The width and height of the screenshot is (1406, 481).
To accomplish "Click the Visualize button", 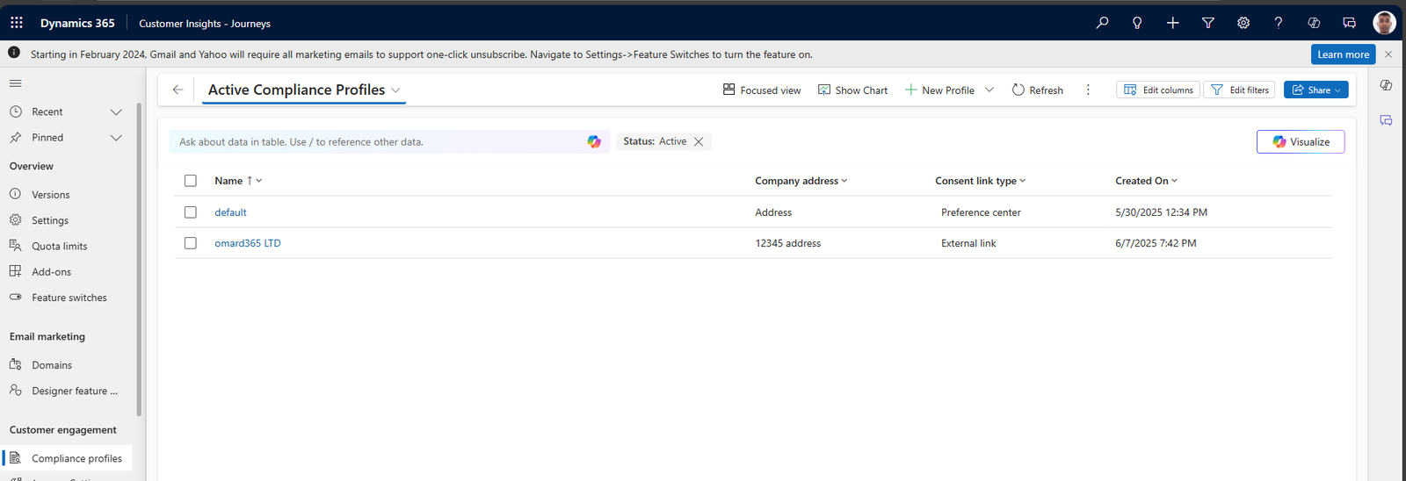I will 1301,141.
